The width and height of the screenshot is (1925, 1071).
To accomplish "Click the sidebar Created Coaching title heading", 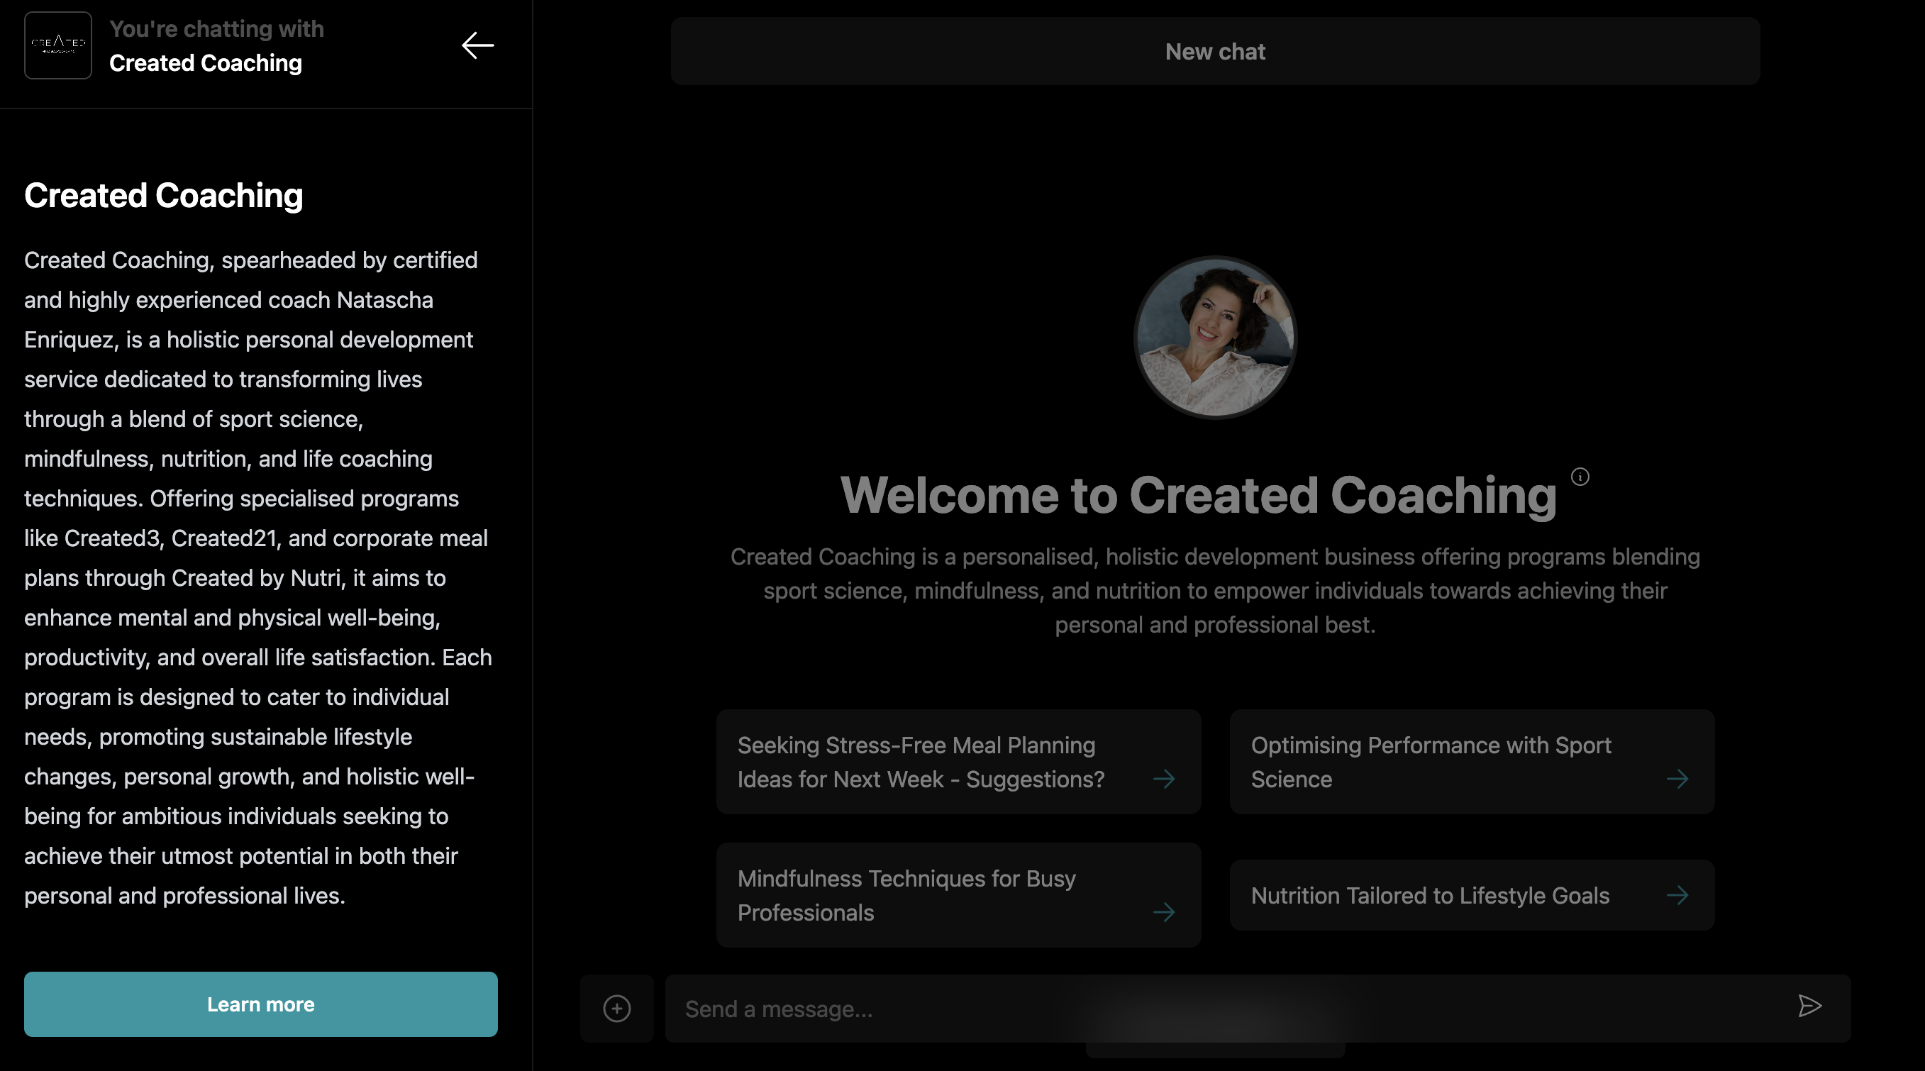I will 164,196.
